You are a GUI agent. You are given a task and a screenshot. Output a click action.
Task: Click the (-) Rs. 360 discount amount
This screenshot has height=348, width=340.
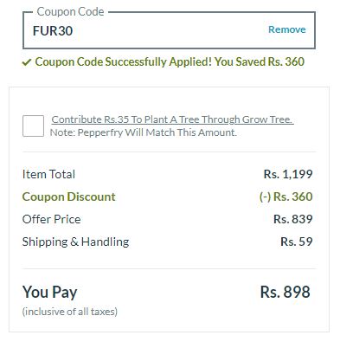click(x=285, y=197)
